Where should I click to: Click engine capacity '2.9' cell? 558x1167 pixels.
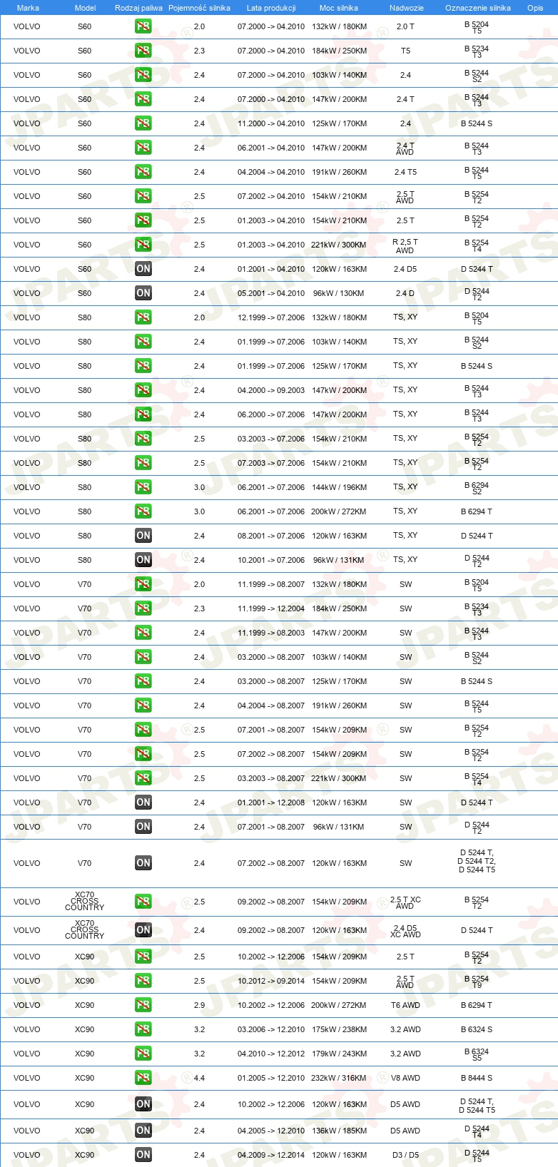point(199,1005)
